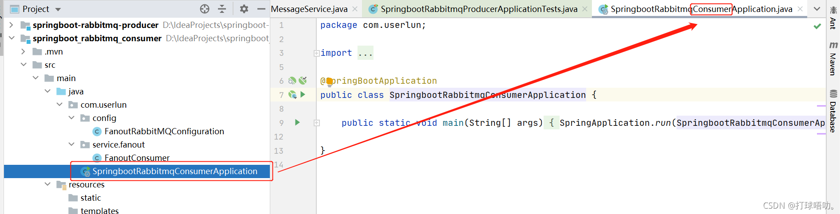The width and height of the screenshot is (840, 214).
Task: Open the Ant tool window
Action: pos(833,18)
